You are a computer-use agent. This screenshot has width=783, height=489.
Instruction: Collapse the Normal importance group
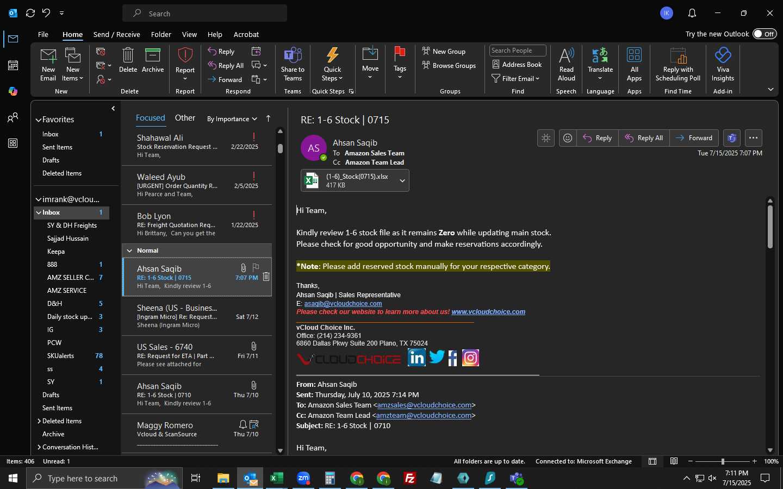pos(129,250)
